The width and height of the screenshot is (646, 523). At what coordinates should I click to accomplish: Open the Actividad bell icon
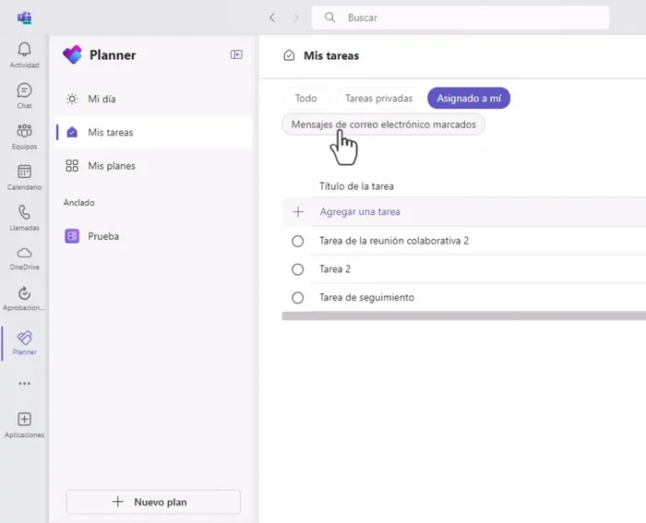[24, 50]
